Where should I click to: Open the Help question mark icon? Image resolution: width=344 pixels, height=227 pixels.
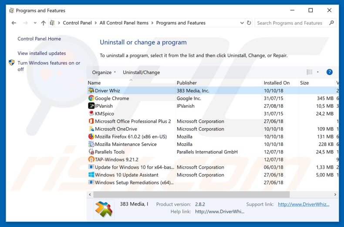329,72
